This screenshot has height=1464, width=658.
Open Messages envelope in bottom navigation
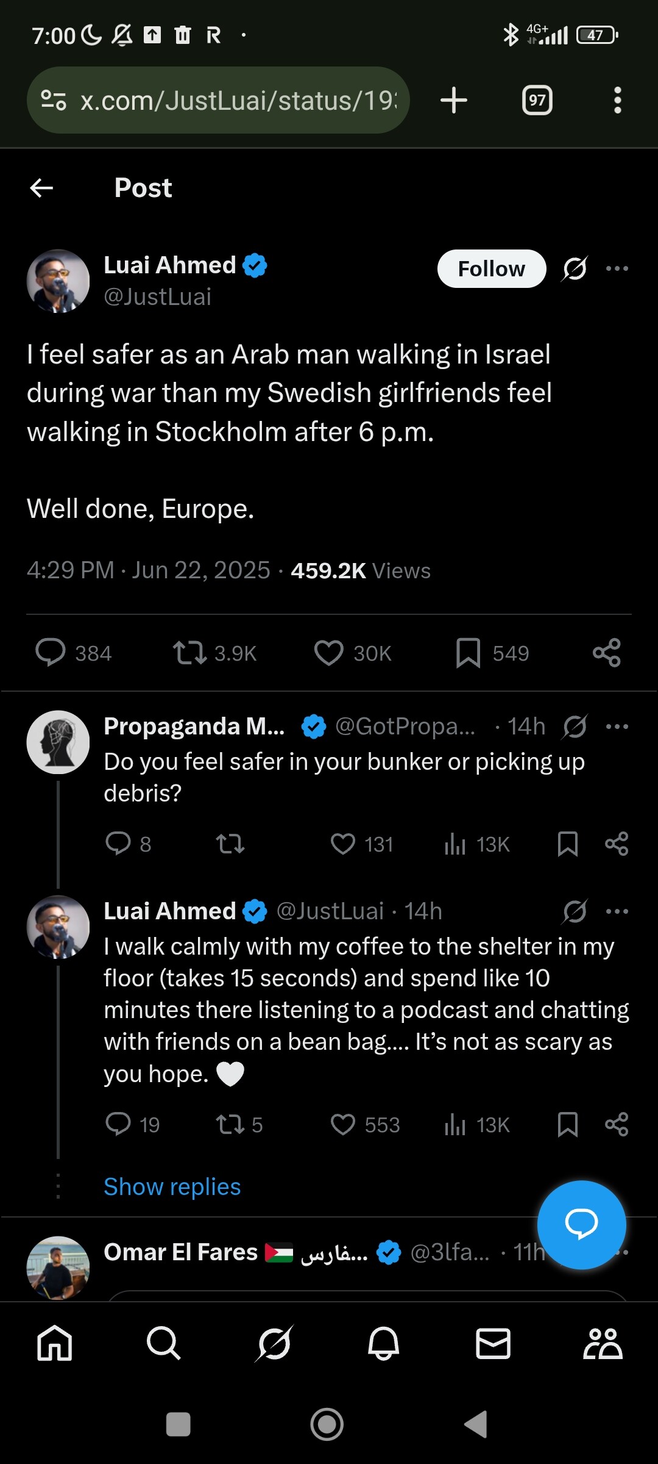[493, 1343]
